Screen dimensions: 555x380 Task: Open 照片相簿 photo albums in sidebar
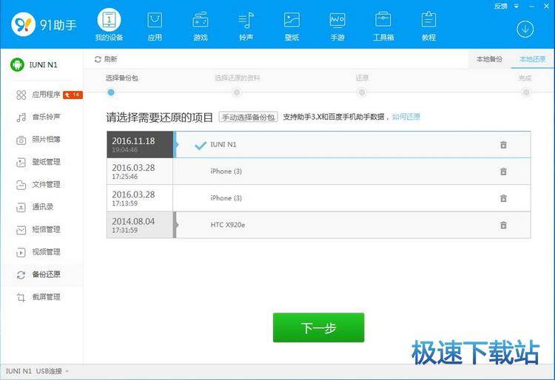38,140
